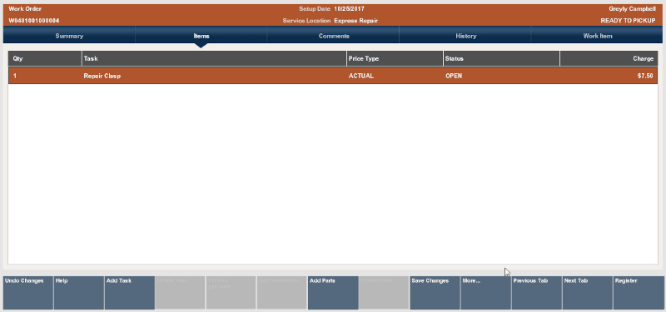Image resolution: width=666 pixels, height=312 pixels.
Task: Click the READY TO PICKUP status text
Action: [628, 20]
